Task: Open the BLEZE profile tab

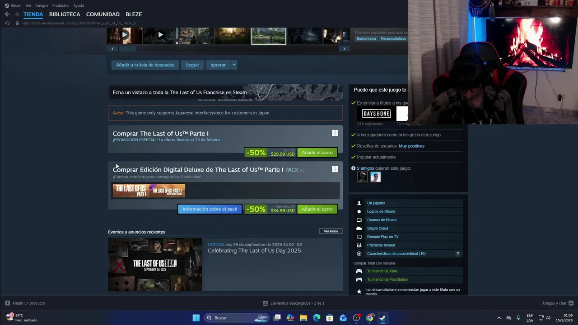Action: pyautogui.click(x=134, y=14)
